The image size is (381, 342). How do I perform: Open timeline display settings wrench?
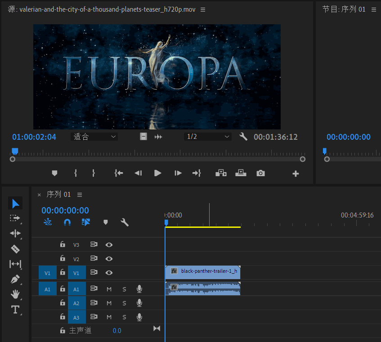pyautogui.click(x=125, y=222)
